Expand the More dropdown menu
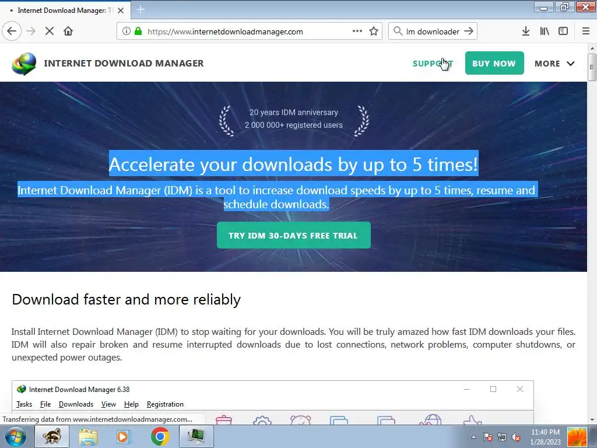Image resolution: width=597 pixels, height=448 pixels. click(x=554, y=64)
